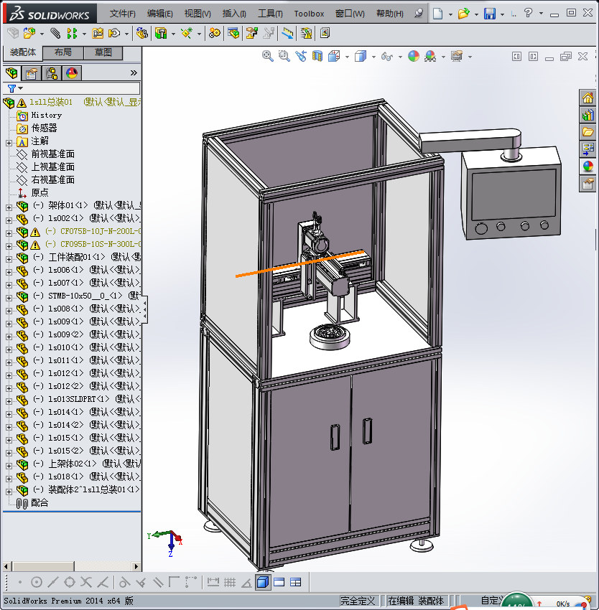Expand the manager tabs chevron
The width and height of the screenshot is (599, 610).
(134, 72)
